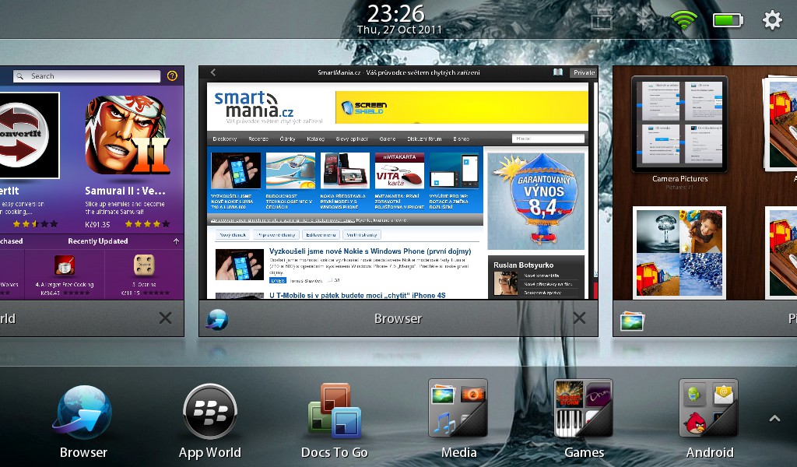
Task: Click the first button under the featured strip
Action: [232, 235]
